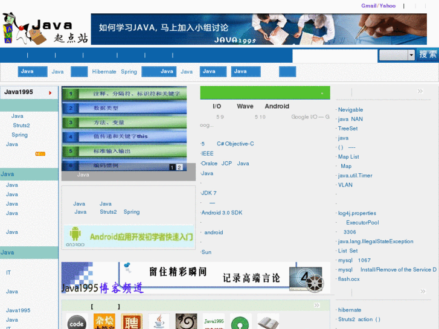The image size is (439, 329).
Task: Click the green keyhole circle icon
Action: [x=240, y=322]
